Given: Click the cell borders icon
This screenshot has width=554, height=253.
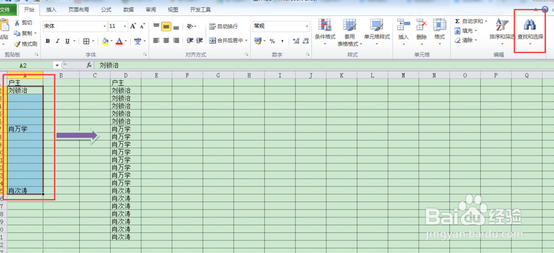Looking at the screenshot, I should click(86, 42).
